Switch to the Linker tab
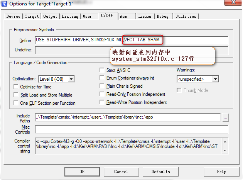243x180 pixels. 145,16
